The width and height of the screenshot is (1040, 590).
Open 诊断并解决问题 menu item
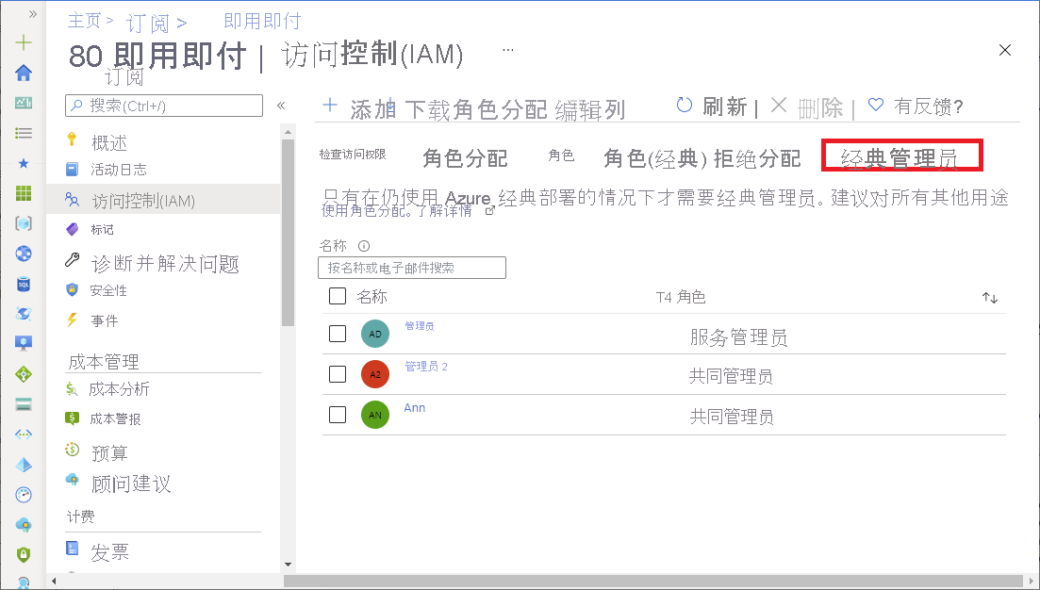pos(164,263)
